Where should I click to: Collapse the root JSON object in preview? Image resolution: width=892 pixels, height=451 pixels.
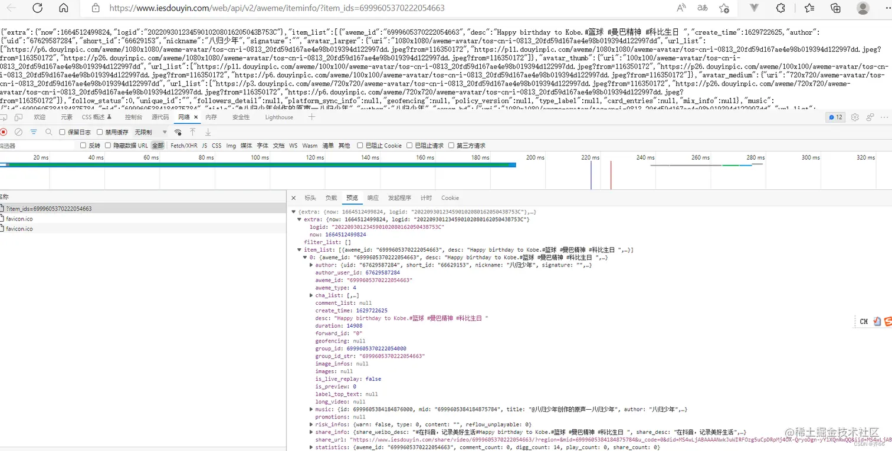point(294,212)
